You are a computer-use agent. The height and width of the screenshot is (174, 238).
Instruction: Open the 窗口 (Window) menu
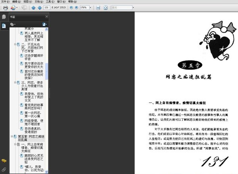tap(61, 2)
